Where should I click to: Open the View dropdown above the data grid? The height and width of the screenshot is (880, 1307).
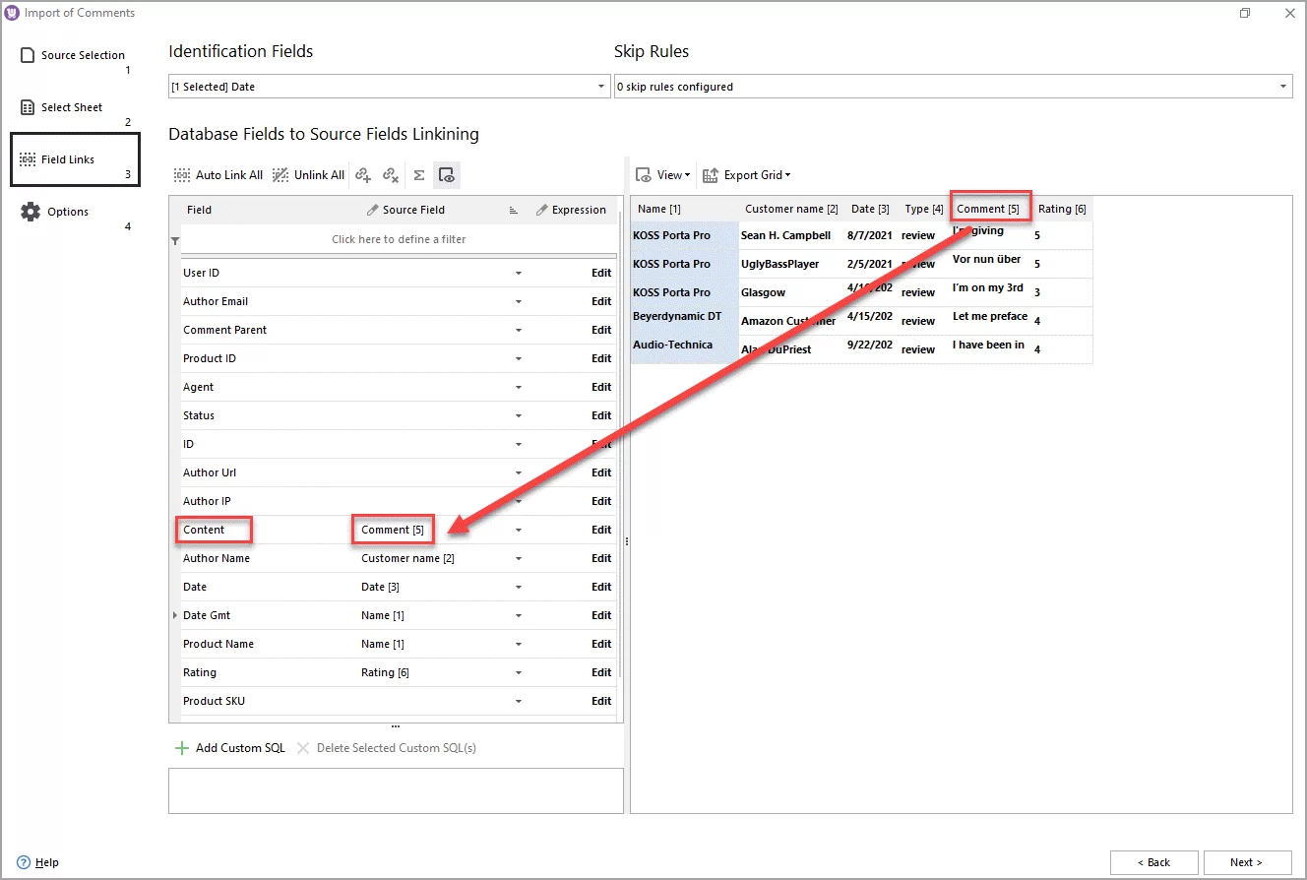[662, 174]
